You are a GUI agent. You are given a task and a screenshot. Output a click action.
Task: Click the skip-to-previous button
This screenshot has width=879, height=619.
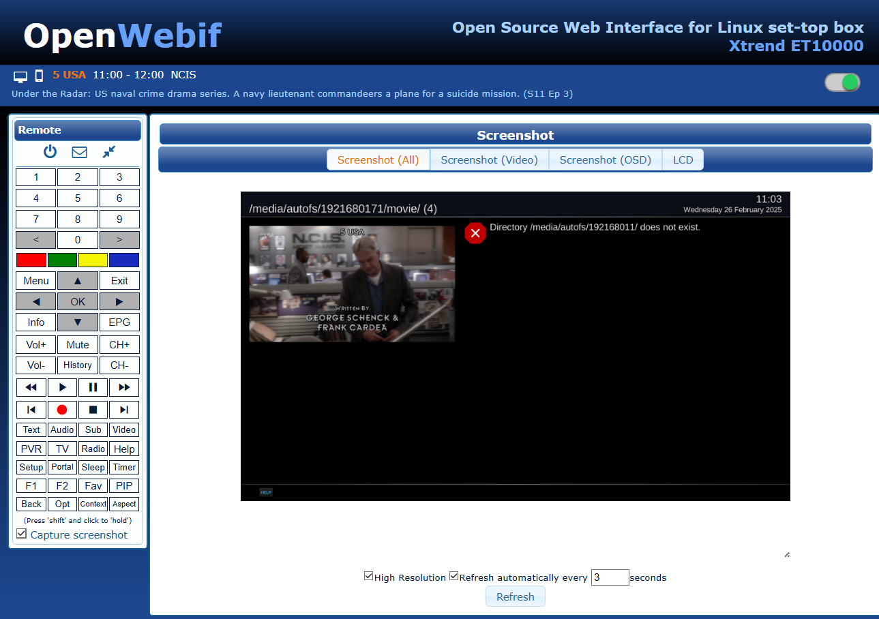coord(31,410)
